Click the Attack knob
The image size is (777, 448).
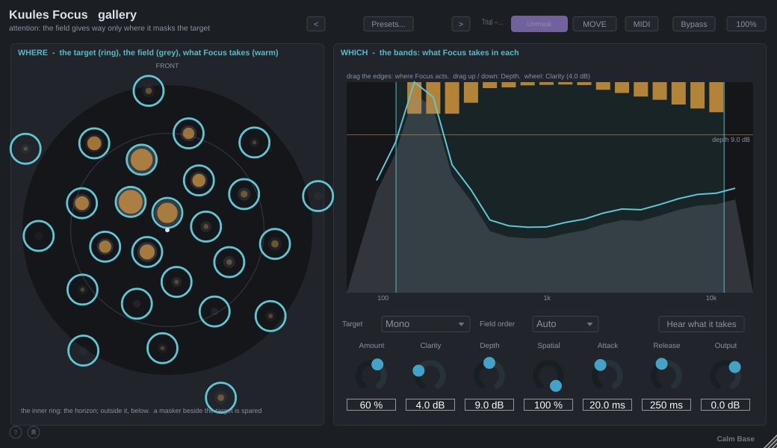[607, 375]
